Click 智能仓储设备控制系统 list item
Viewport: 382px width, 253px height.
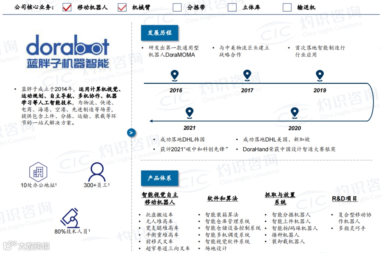click(x=233, y=228)
